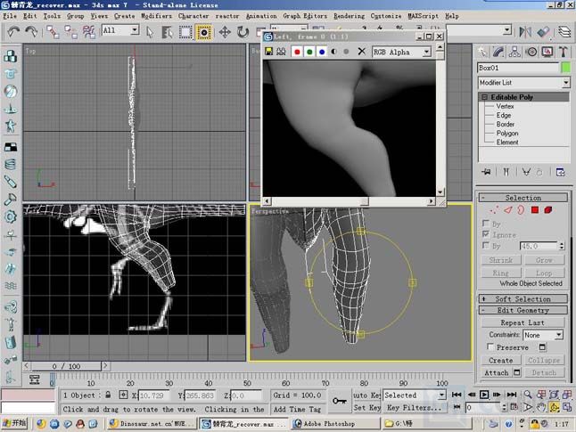This screenshot has width=576, height=432.
Task: Collapse the Edit Geometry rollout
Action: click(x=523, y=310)
